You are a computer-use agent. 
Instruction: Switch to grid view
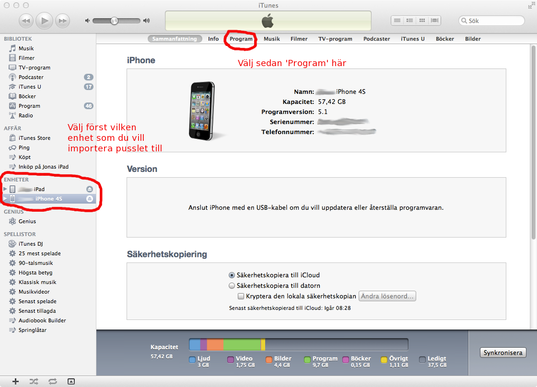[x=422, y=21]
